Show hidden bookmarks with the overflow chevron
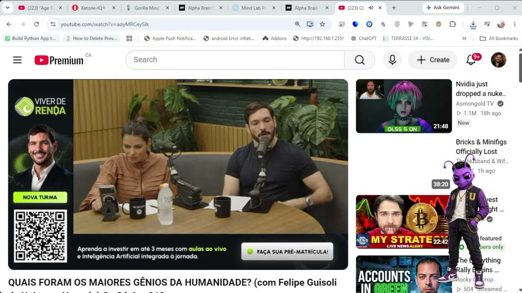This screenshot has width=522, height=293. point(464,38)
